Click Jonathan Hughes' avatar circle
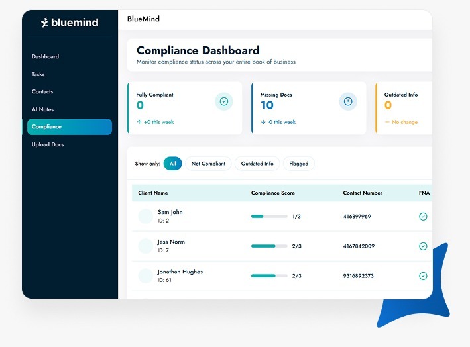Screen dimensions: 470x347 tap(146, 275)
